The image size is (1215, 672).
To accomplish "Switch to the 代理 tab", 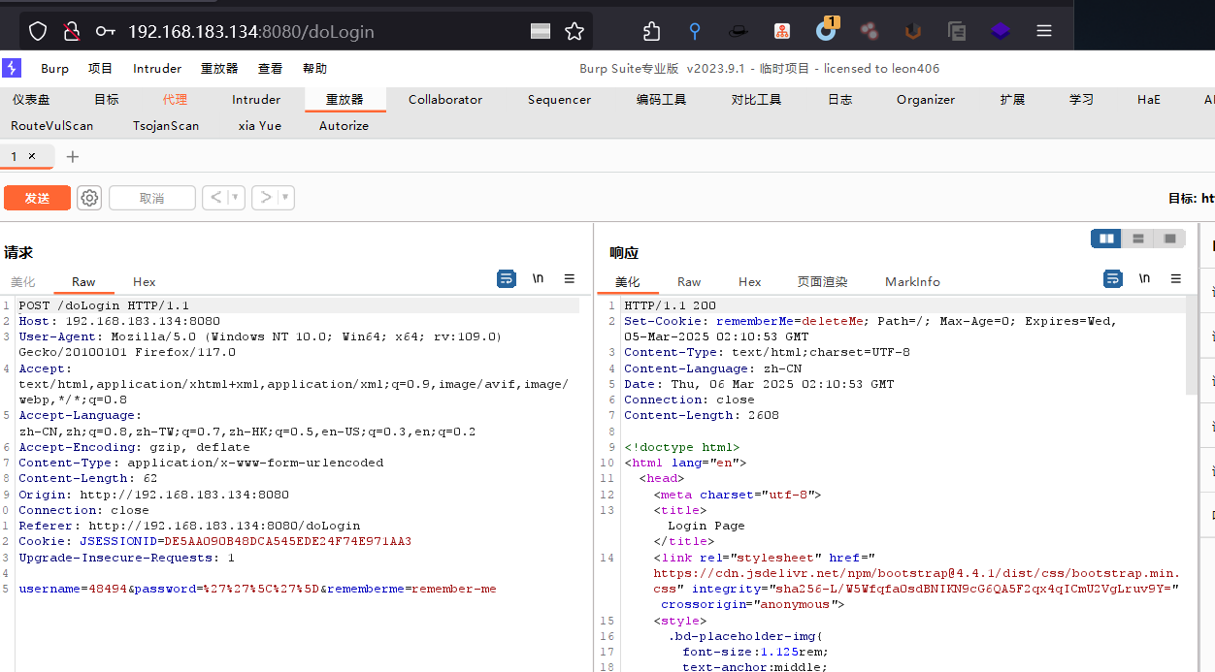I will [x=176, y=100].
